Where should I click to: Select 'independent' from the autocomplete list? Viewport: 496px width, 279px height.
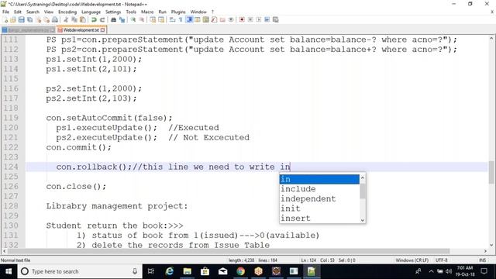pos(319,198)
